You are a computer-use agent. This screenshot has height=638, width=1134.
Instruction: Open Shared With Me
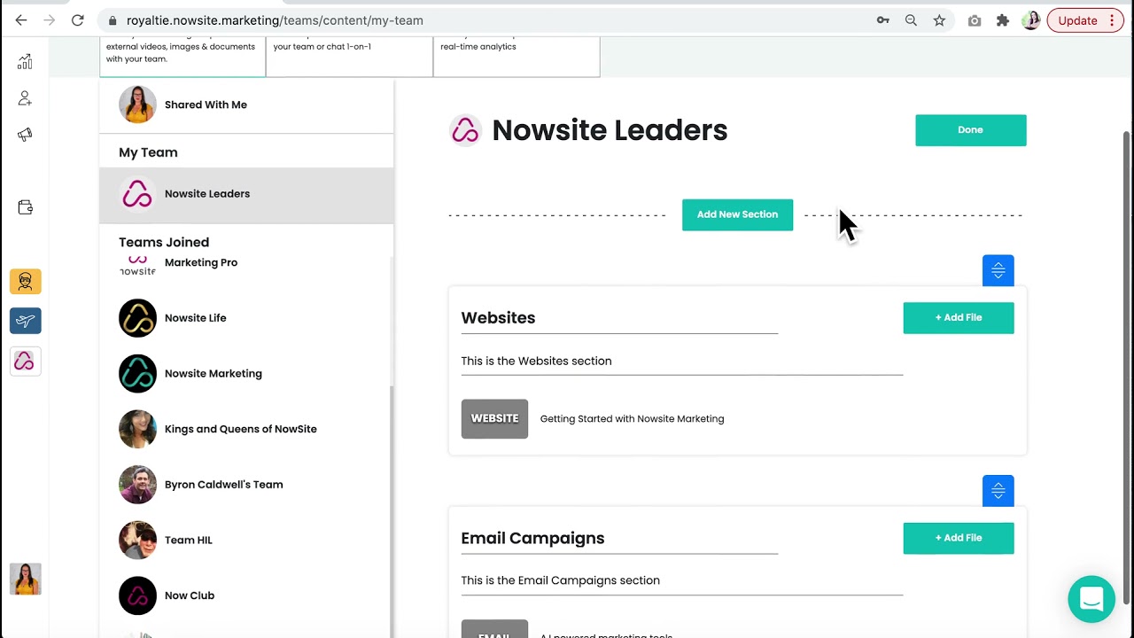point(246,105)
